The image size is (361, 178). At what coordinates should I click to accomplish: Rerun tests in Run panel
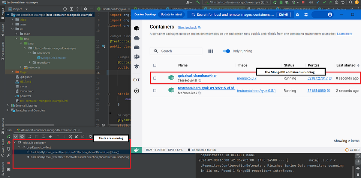coord(9,136)
